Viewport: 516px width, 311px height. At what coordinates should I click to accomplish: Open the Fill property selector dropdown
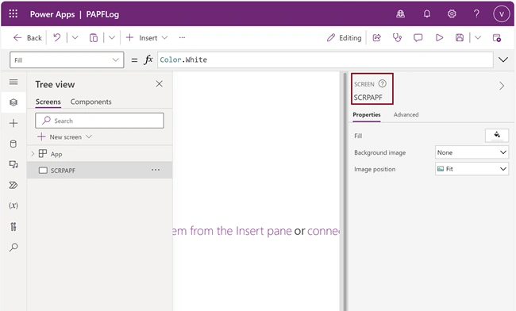(x=67, y=60)
